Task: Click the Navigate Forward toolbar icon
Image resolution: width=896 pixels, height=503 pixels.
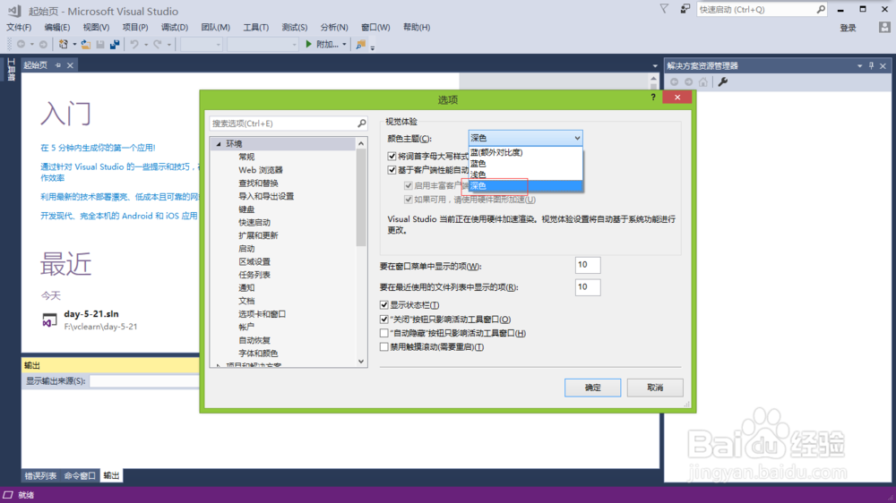Action: (43, 44)
